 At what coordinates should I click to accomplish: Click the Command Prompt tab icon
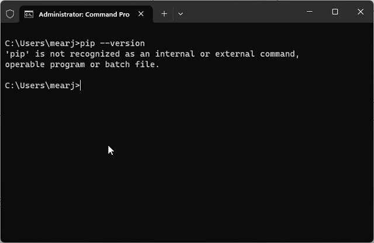point(29,14)
